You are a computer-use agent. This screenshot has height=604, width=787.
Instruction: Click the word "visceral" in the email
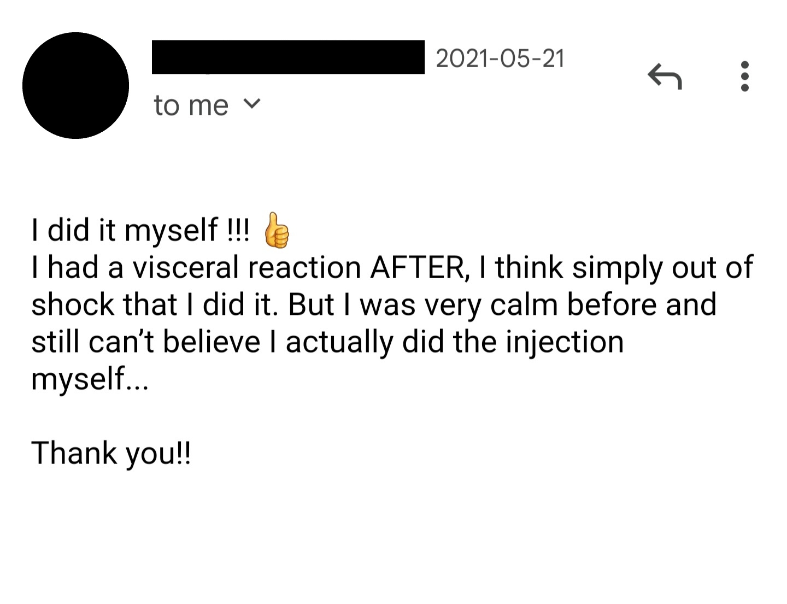(186, 267)
